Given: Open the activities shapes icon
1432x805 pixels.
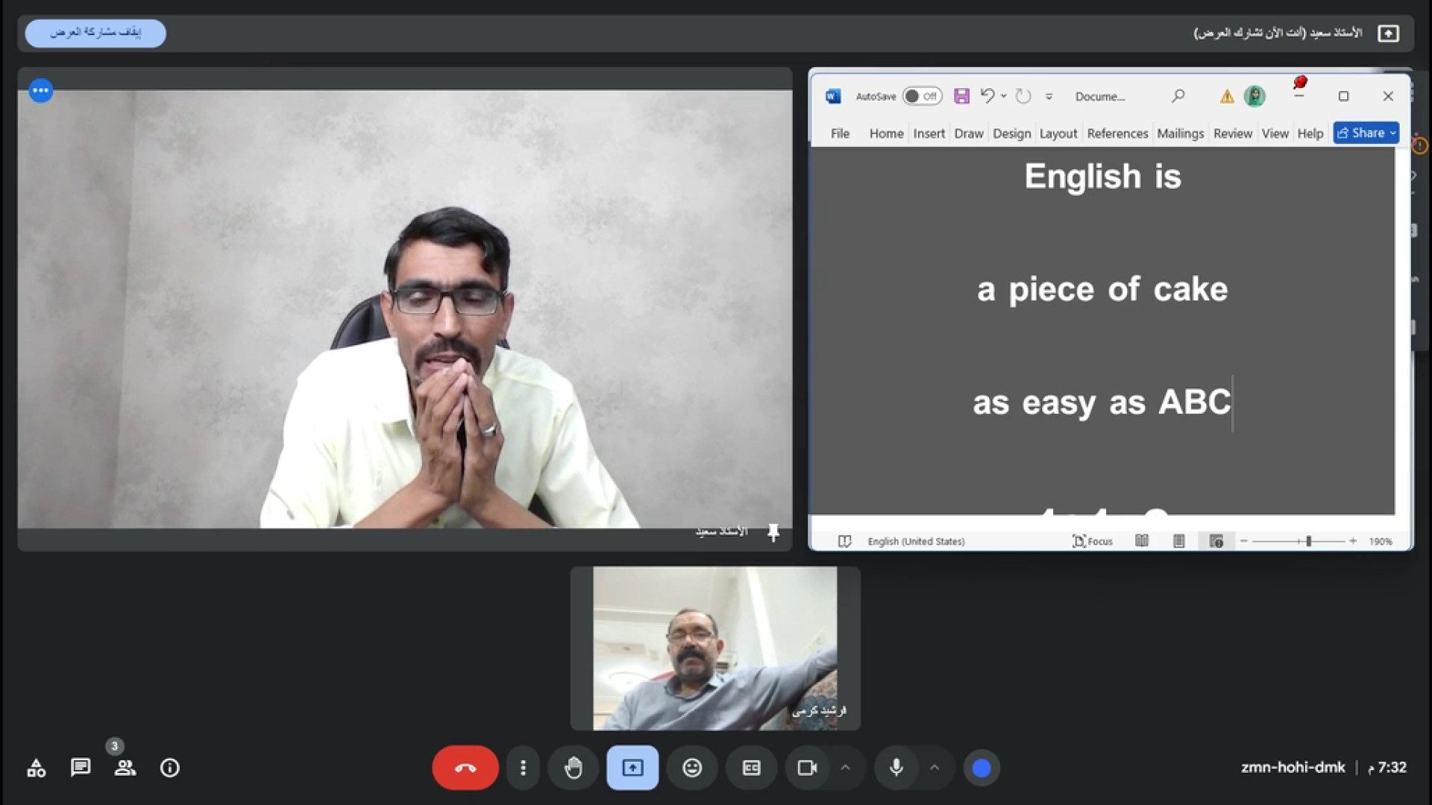Looking at the screenshot, I should coord(36,768).
